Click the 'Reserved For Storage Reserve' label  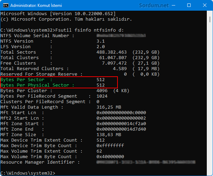[39, 74]
